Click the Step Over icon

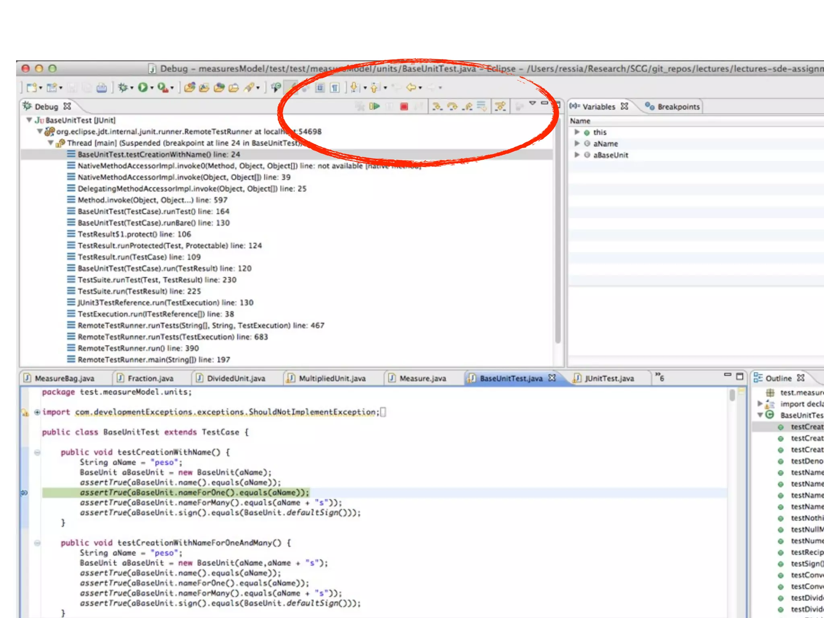452,107
